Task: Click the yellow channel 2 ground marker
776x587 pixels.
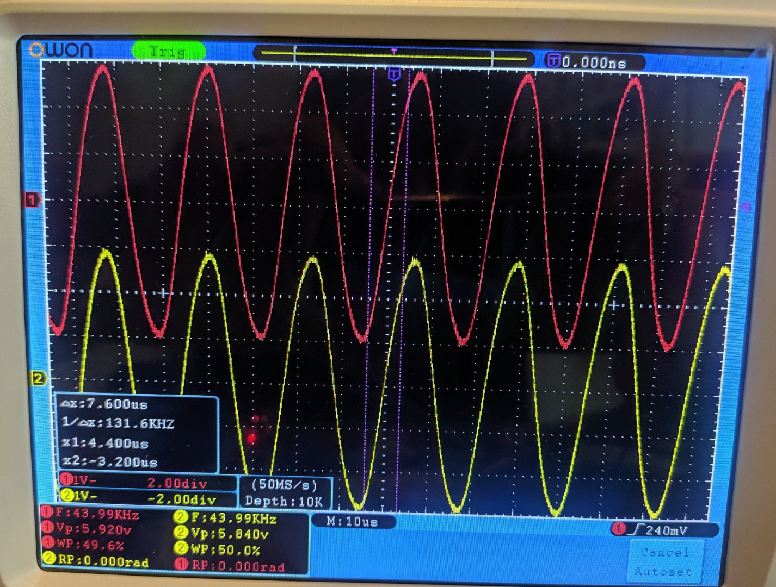Action: tap(38, 378)
